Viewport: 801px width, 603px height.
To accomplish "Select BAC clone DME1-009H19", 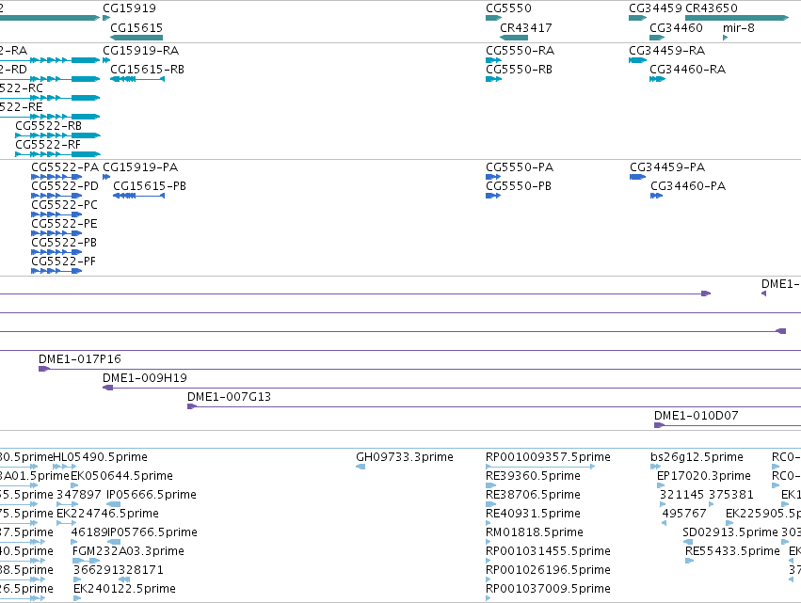I will (x=145, y=378).
